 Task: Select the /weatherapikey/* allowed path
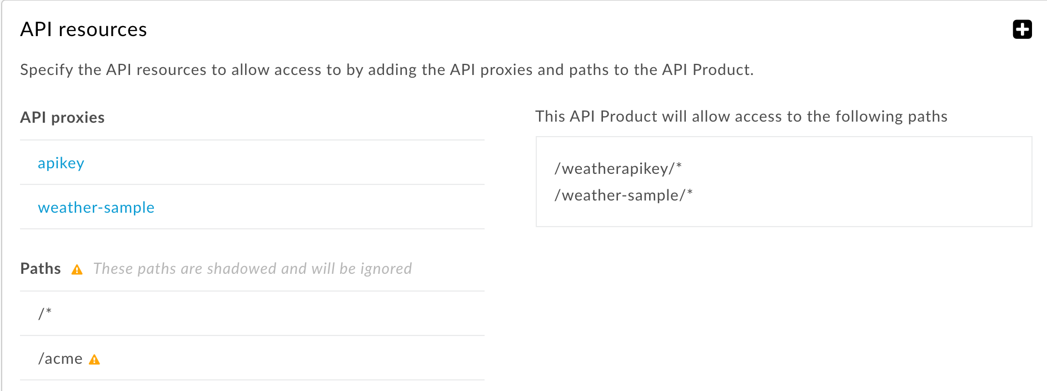tap(618, 168)
